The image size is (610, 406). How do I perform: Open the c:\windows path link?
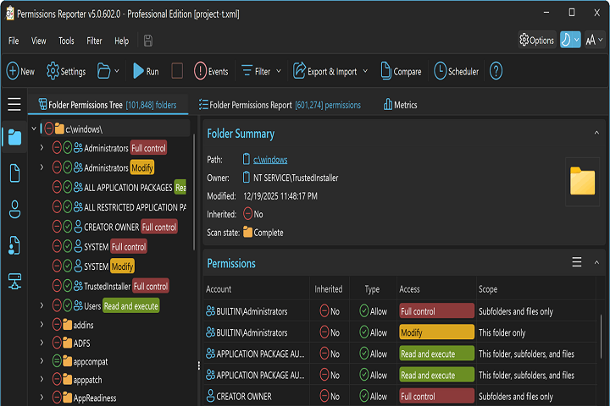[269, 159]
